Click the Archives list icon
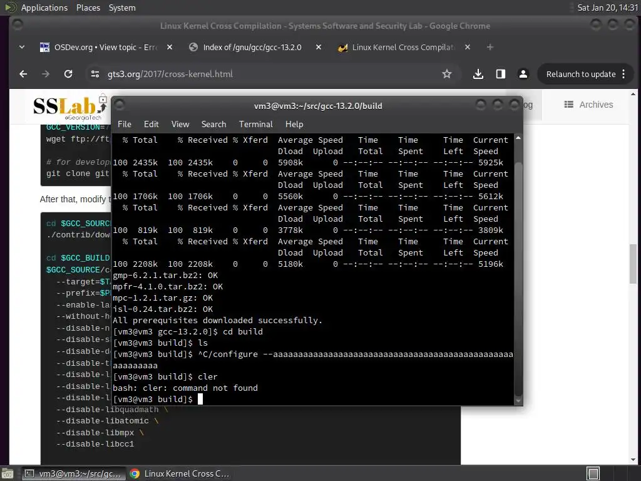The image size is (641, 481). [568, 105]
